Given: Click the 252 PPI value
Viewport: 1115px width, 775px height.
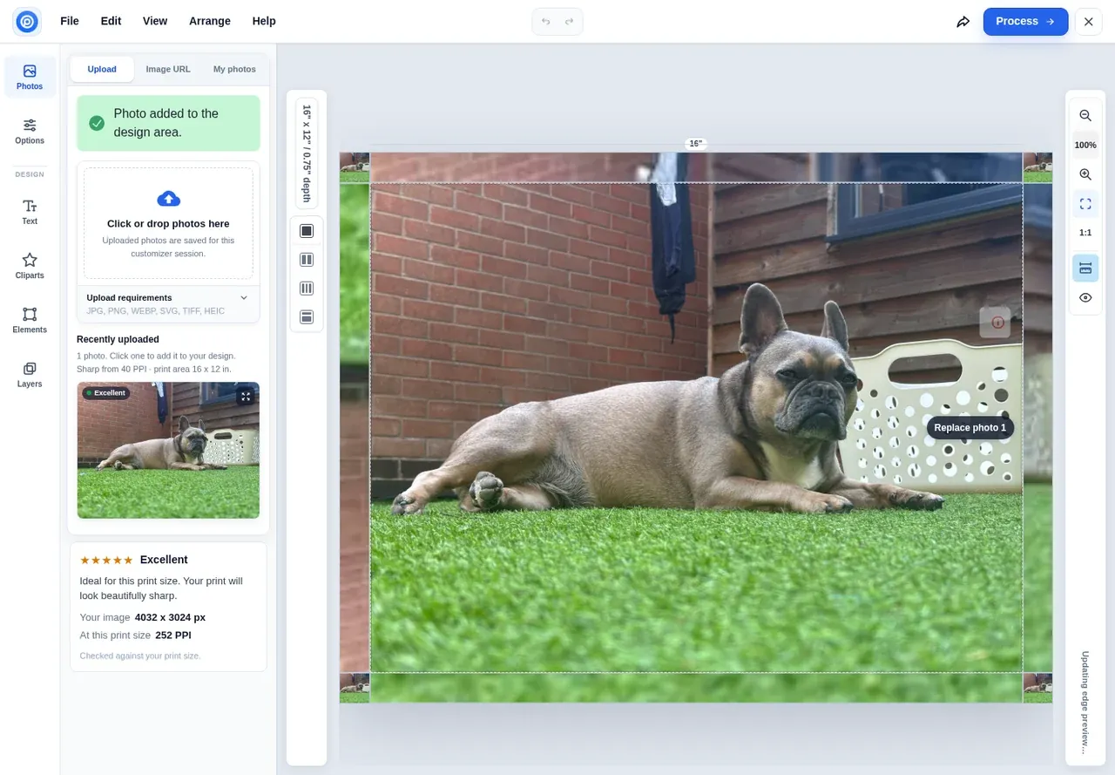Looking at the screenshot, I should [173, 635].
